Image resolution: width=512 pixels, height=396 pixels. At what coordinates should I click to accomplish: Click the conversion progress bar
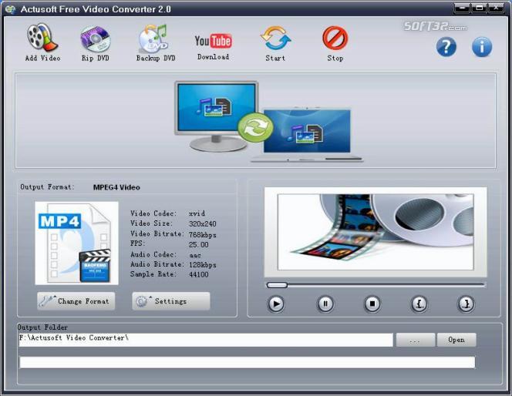(x=248, y=362)
